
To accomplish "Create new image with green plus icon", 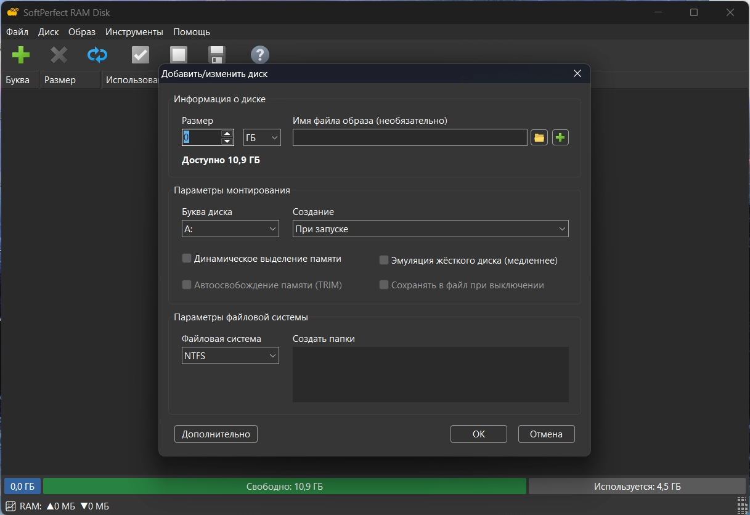I will point(560,137).
